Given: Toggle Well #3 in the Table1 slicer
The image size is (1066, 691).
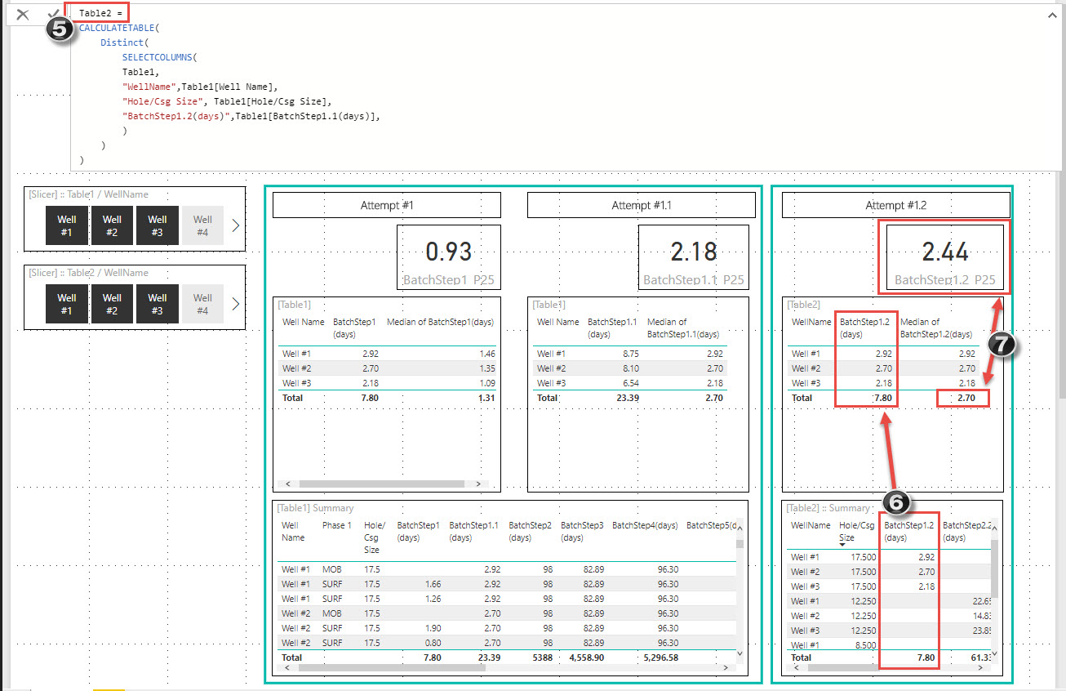Looking at the screenshot, I should click(x=158, y=225).
